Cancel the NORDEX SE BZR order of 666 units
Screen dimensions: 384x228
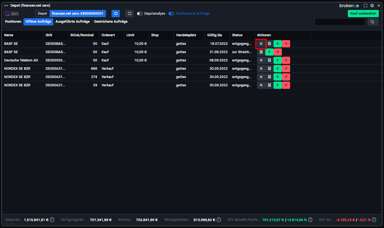[261, 69]
